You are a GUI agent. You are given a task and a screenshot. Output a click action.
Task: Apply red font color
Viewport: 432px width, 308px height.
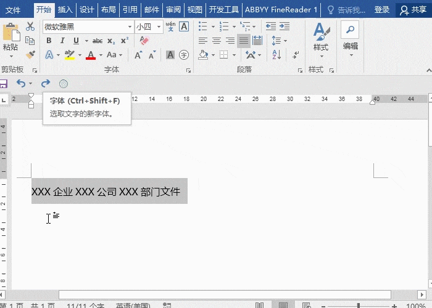pos(91,55)
